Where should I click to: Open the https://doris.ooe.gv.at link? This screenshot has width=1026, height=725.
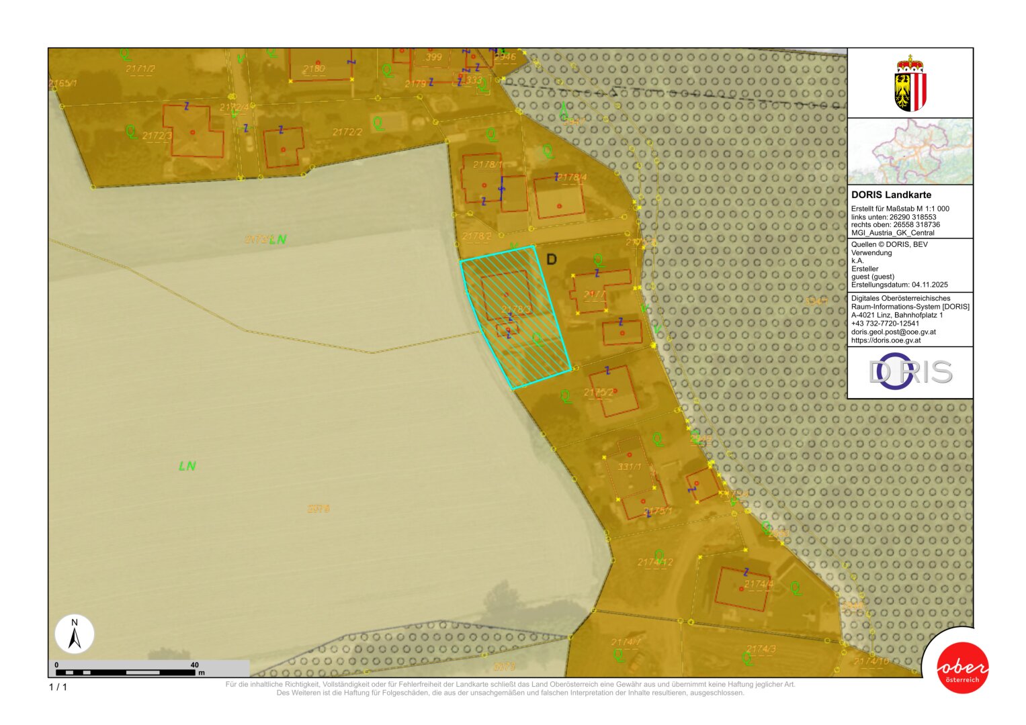[x=886, y=340]
